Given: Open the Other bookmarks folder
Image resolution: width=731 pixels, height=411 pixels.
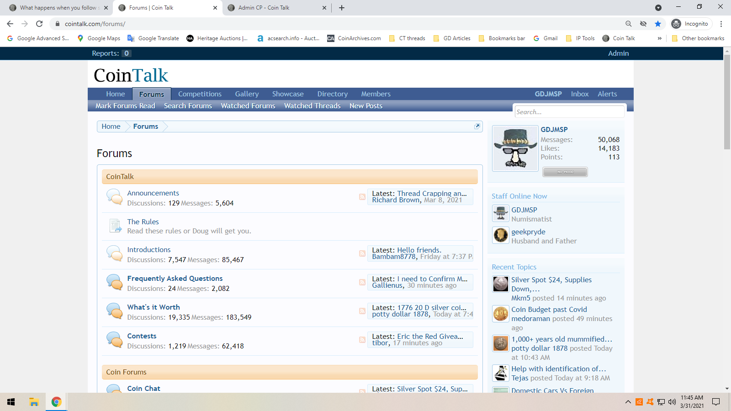Looking at the screenshot, I should 698,38.
